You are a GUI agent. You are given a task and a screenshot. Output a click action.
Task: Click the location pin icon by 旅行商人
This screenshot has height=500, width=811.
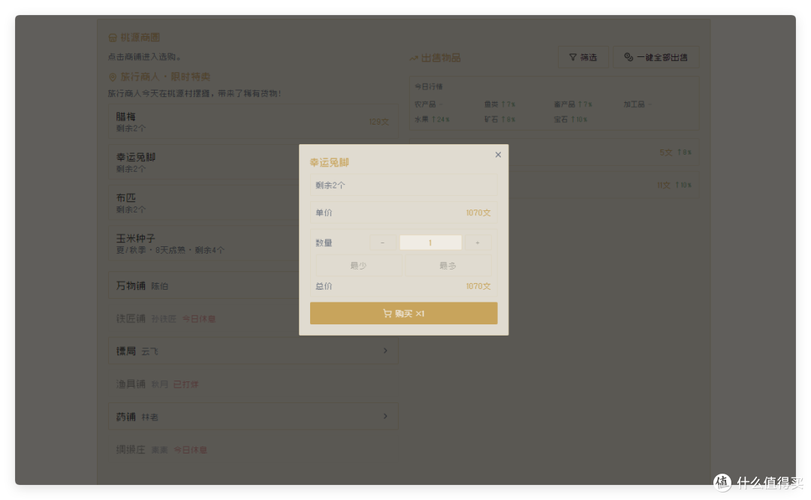(x=112, y=77)
